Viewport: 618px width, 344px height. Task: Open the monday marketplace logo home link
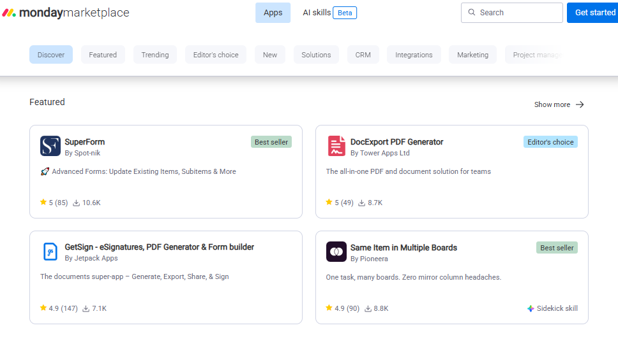[x=66, y=13]
